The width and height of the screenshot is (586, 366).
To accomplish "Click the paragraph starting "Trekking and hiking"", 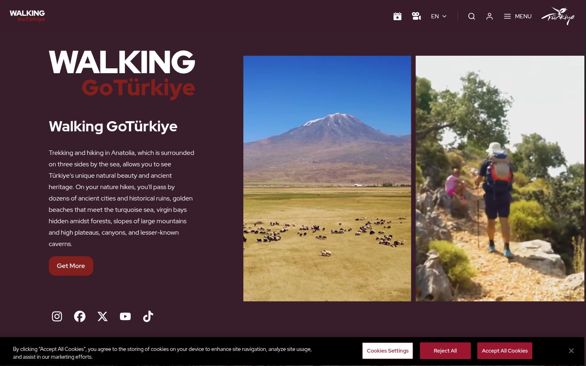I will (122, 198).
